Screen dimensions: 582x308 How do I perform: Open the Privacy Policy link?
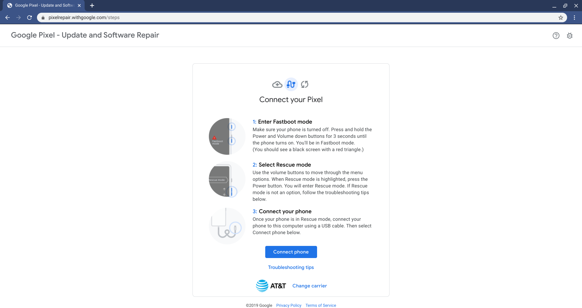point(289,305)
